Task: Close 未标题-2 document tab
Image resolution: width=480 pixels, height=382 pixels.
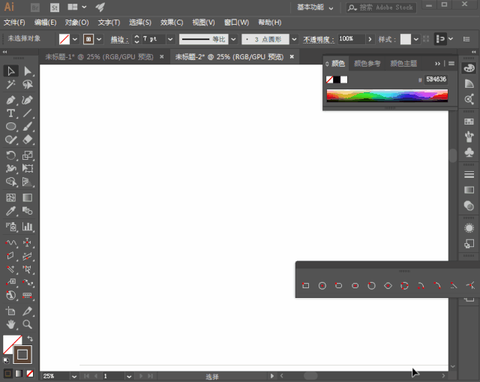Action: tap(292, 57)
